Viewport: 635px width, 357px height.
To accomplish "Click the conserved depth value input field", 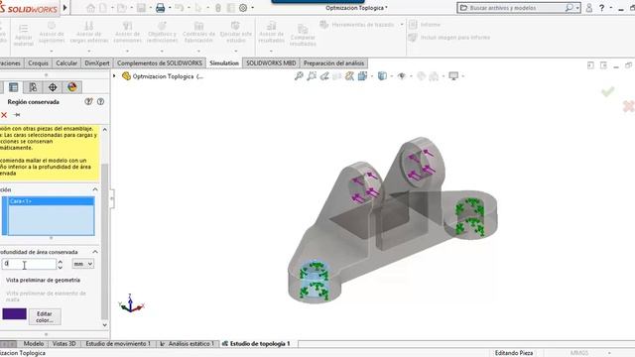I will (x=29, y=264).
